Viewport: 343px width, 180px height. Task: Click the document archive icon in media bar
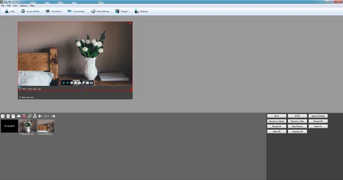coord(13,116)
